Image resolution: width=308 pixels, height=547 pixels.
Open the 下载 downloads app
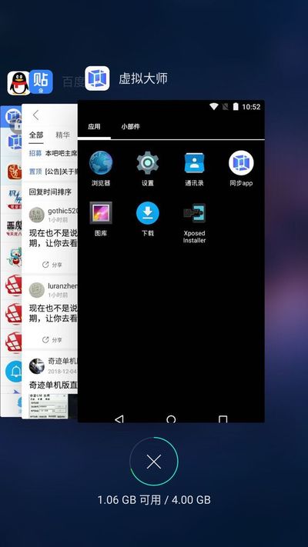[148, 213]
